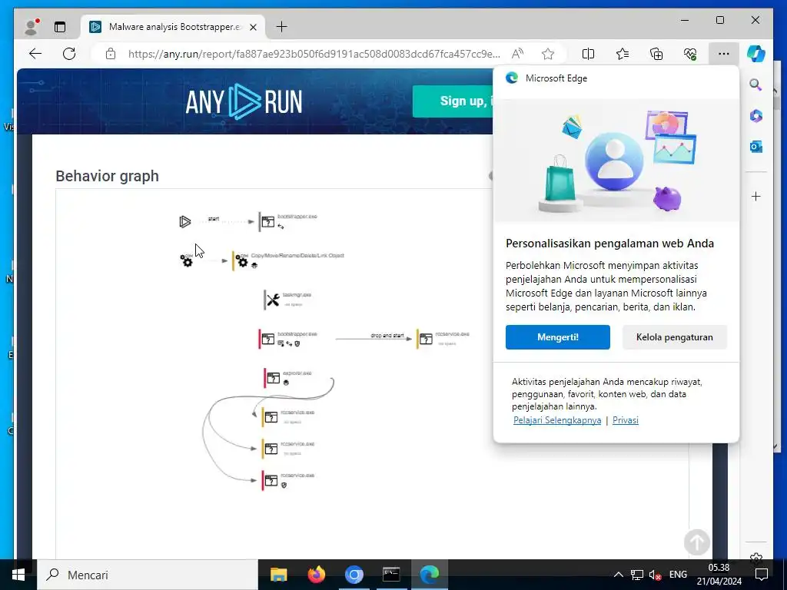Close the Malware analysis tab

[254, 27]
